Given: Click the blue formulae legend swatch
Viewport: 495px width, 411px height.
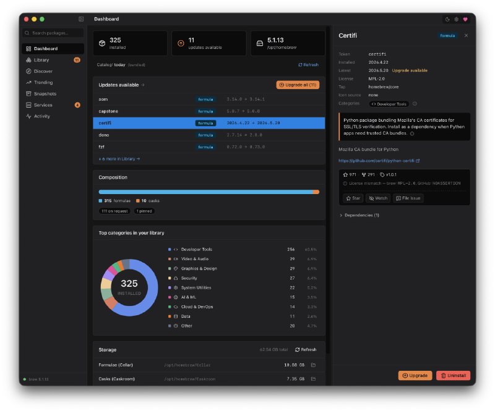Looking at the screenshot, I should [x=100, y=201].
